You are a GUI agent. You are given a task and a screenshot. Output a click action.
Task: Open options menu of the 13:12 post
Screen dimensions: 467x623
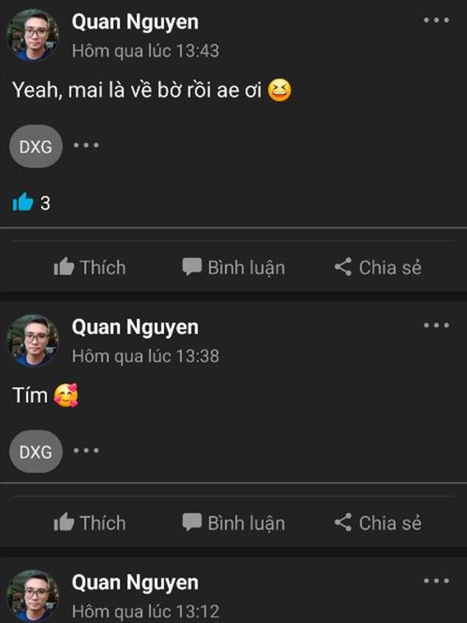point(436,581)
